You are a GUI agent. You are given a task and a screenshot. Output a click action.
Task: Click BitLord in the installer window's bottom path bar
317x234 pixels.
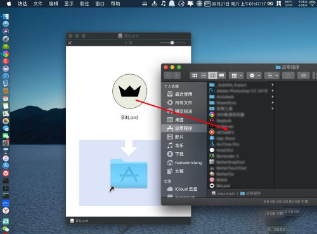79,221
